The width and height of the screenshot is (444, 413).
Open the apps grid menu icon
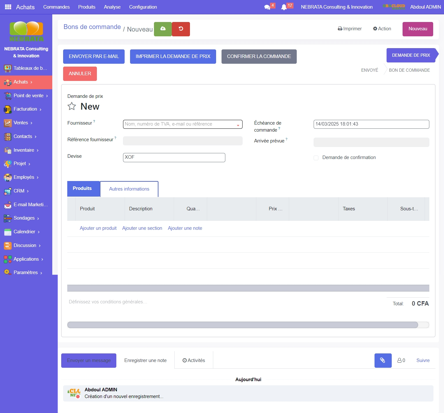[x=8, y=7]
